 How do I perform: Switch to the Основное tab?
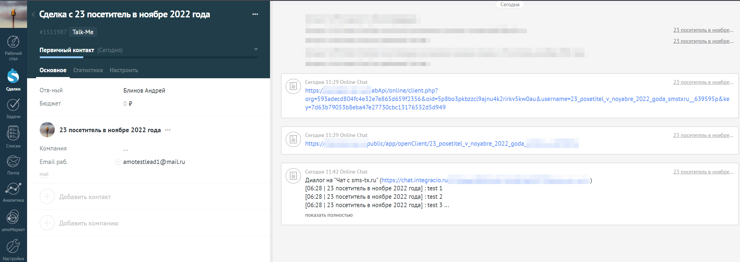tap(53, 70)
